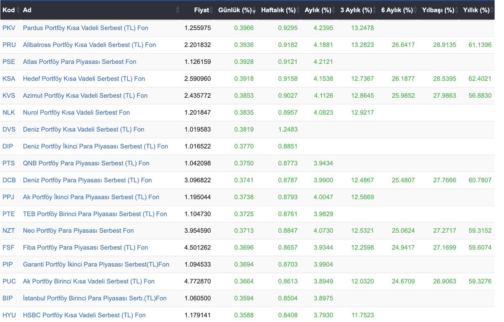Open Allbatross Portföy Kısa Vadeli Serbest fund
Image resolution: width=504 pixels, height=322 pixels.
click(89, 45)
